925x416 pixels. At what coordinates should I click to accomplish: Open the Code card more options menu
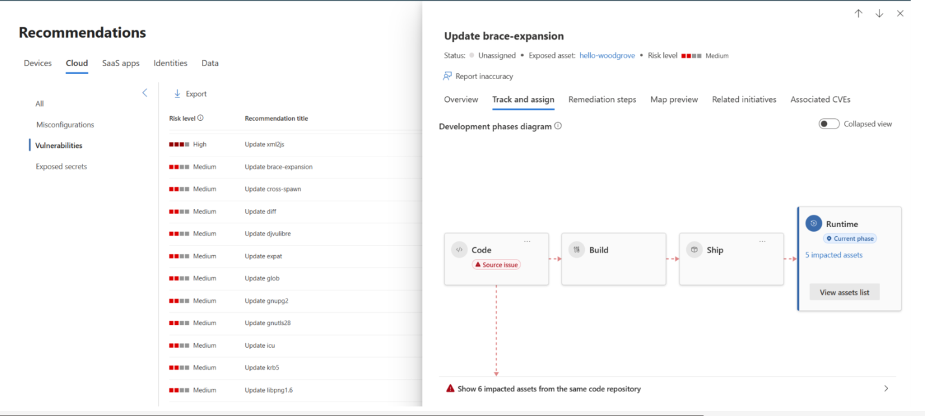coord(527,241)
